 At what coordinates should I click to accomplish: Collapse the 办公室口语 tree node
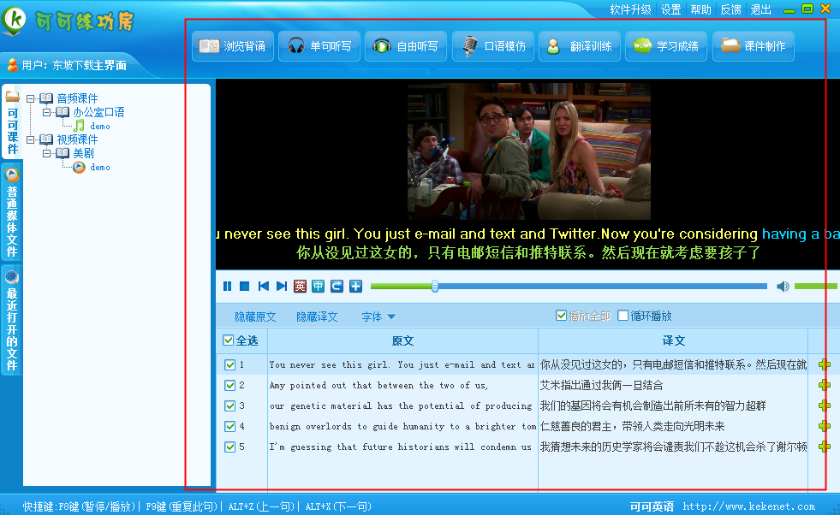point(47,112)
